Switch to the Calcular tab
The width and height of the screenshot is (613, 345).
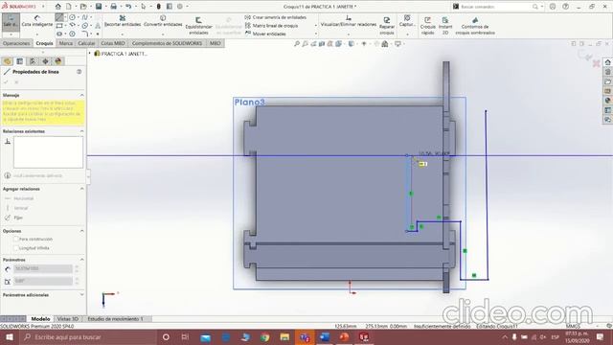pyautogui.click(x=86, y=43)
